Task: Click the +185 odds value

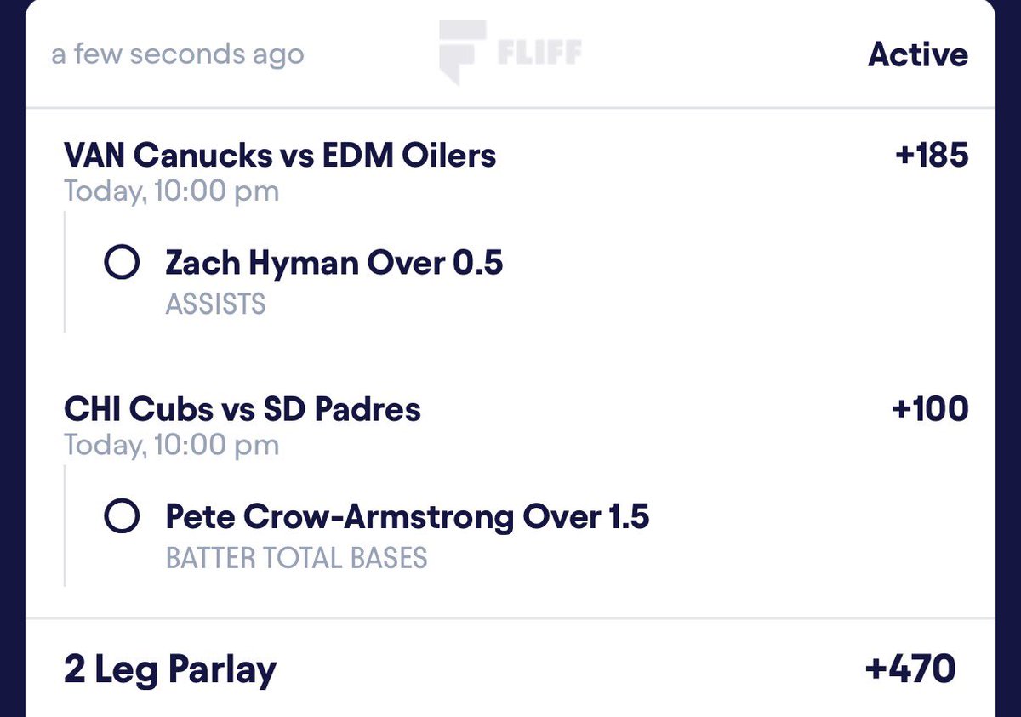Action: 932,155
